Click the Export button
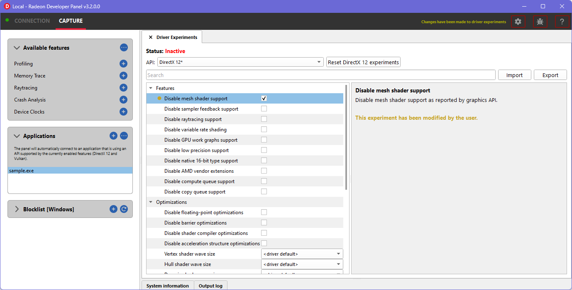The width and height of the screenshot is (572, 290). [550, 75]
